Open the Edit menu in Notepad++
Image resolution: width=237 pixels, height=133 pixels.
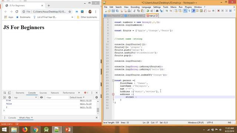click(111, 7)
